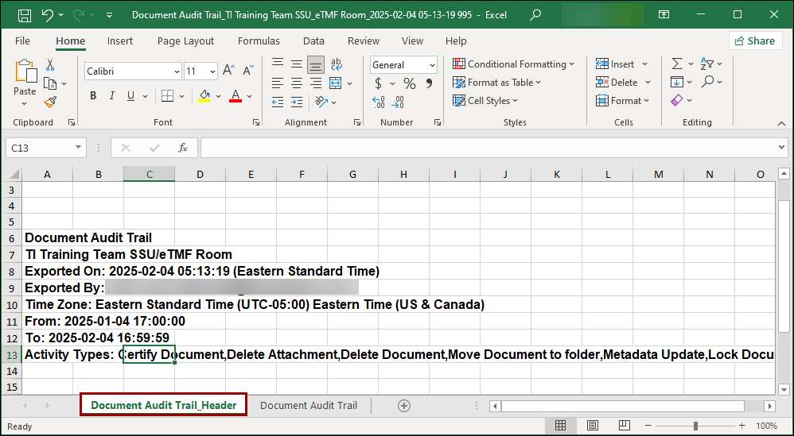This screenshot has width=794, height=436.
Task: Click into the Name Box showing C13
Action: pyautogui.click(x=40, y=148)
